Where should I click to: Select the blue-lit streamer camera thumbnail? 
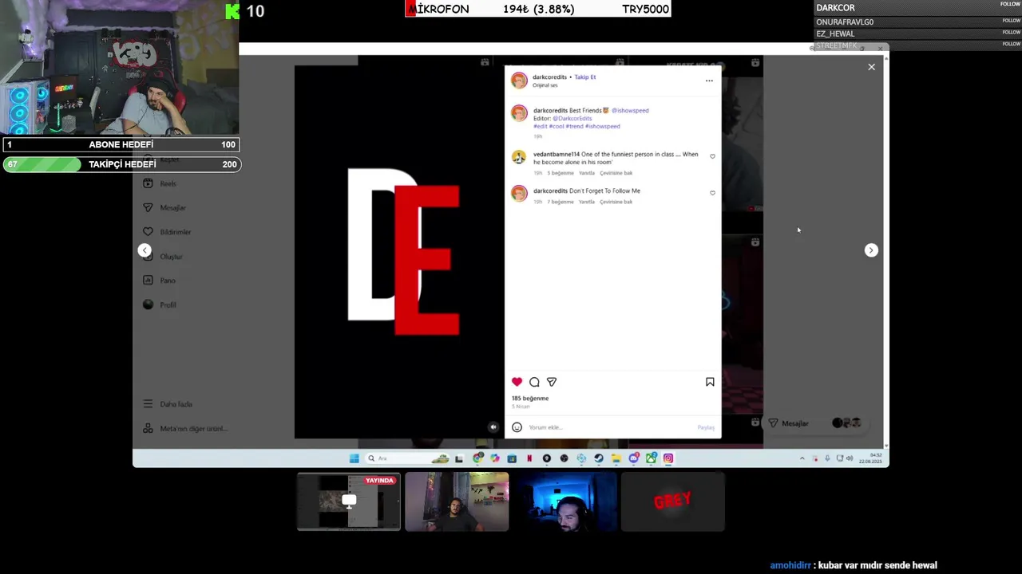(564, 501)
